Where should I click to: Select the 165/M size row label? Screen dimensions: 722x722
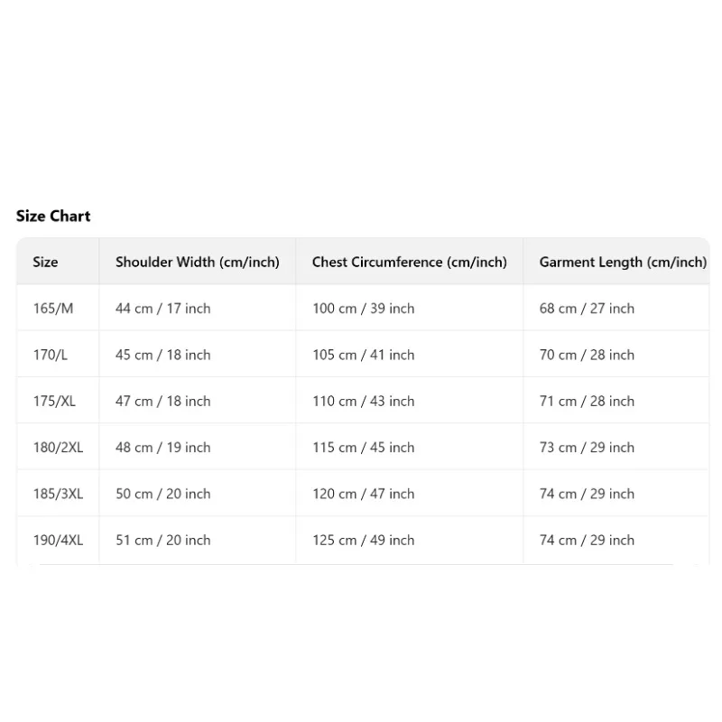53,309
